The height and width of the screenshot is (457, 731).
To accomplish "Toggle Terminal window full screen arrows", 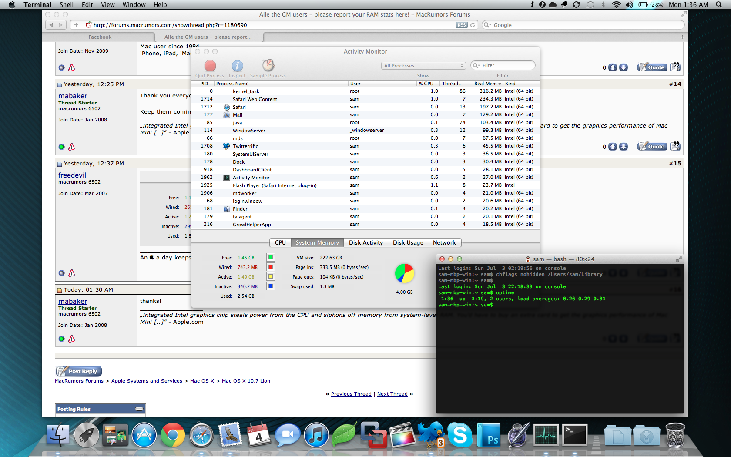I will (x=679, y=259).
